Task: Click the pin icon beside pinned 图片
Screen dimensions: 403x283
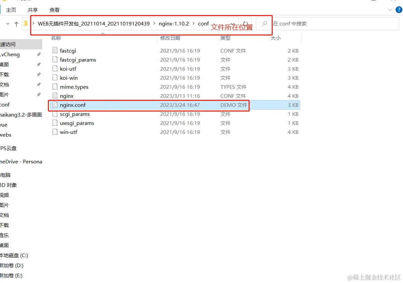Action: pyautogui.click(x=39, y=94)
